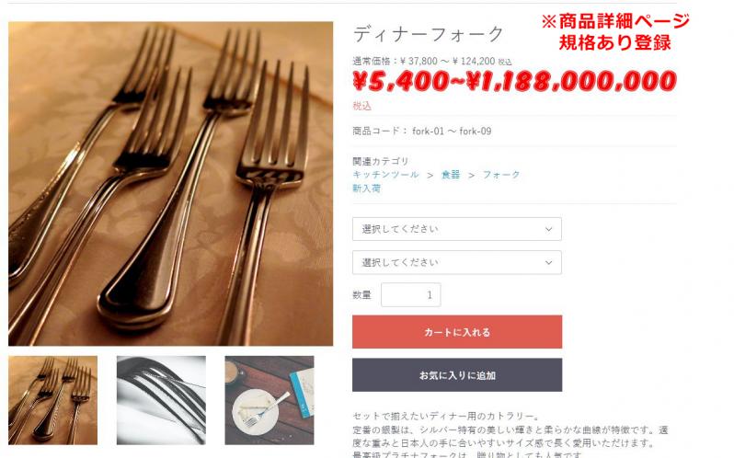Click the 数量 quantity input field
This screenshot has height=458, width=734.
[410, 294]
